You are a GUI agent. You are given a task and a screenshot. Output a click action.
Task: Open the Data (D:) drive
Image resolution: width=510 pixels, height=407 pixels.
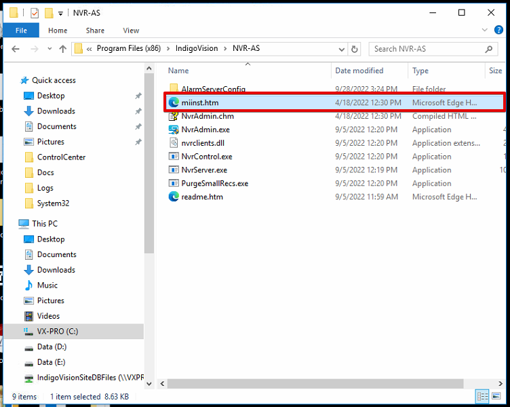(52, 347)
